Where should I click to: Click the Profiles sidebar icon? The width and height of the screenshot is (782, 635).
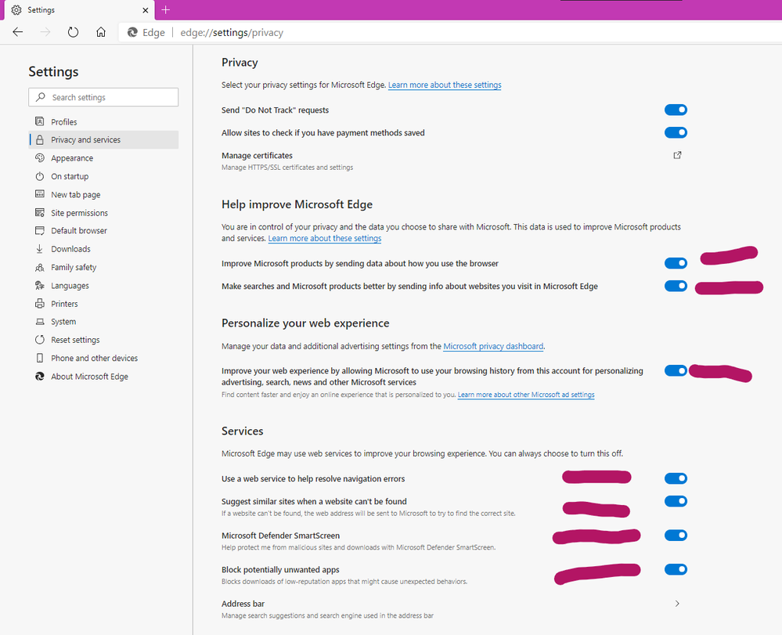point(39,121)
